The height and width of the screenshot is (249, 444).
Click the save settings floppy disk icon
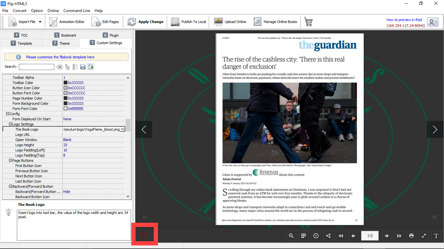(x=83, y=67)
